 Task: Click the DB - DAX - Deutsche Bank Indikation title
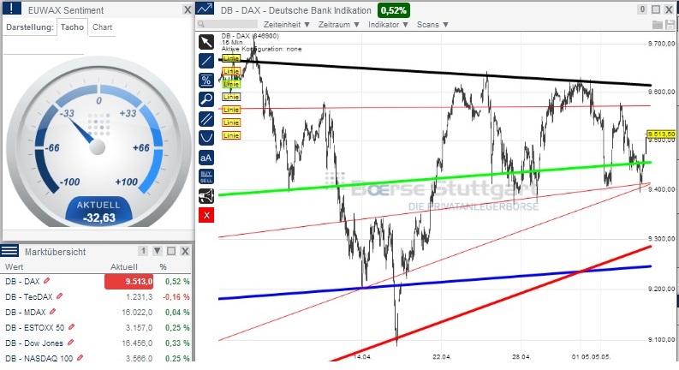pyautogui.click(x=295, y=10)
